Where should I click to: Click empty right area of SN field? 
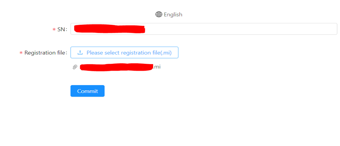coord(271,29)
